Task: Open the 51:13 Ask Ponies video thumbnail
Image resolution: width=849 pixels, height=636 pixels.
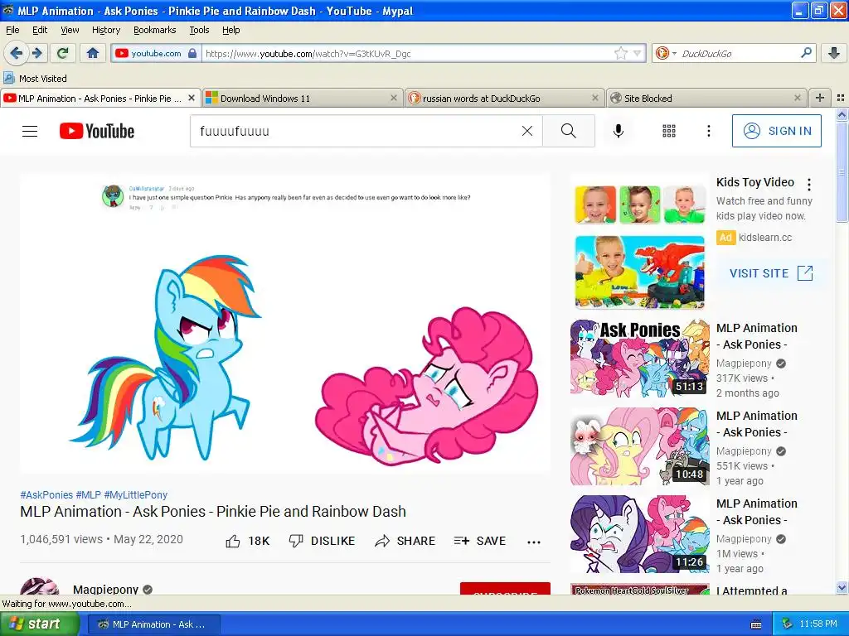Action: (639, 358)
